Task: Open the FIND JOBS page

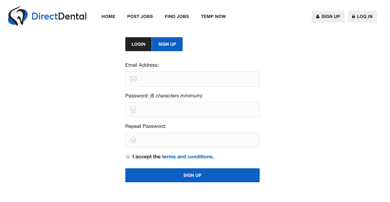Action: 177,16
